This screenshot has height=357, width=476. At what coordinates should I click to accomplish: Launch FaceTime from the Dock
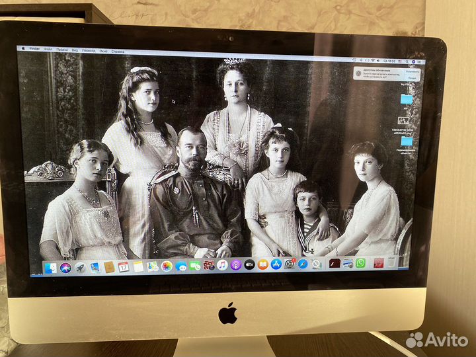click(195, 266)
